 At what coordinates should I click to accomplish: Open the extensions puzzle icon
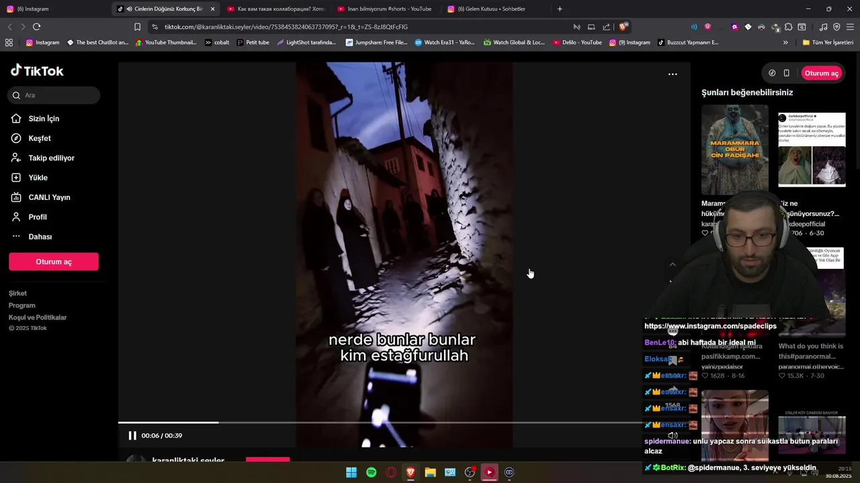point(788,27)
